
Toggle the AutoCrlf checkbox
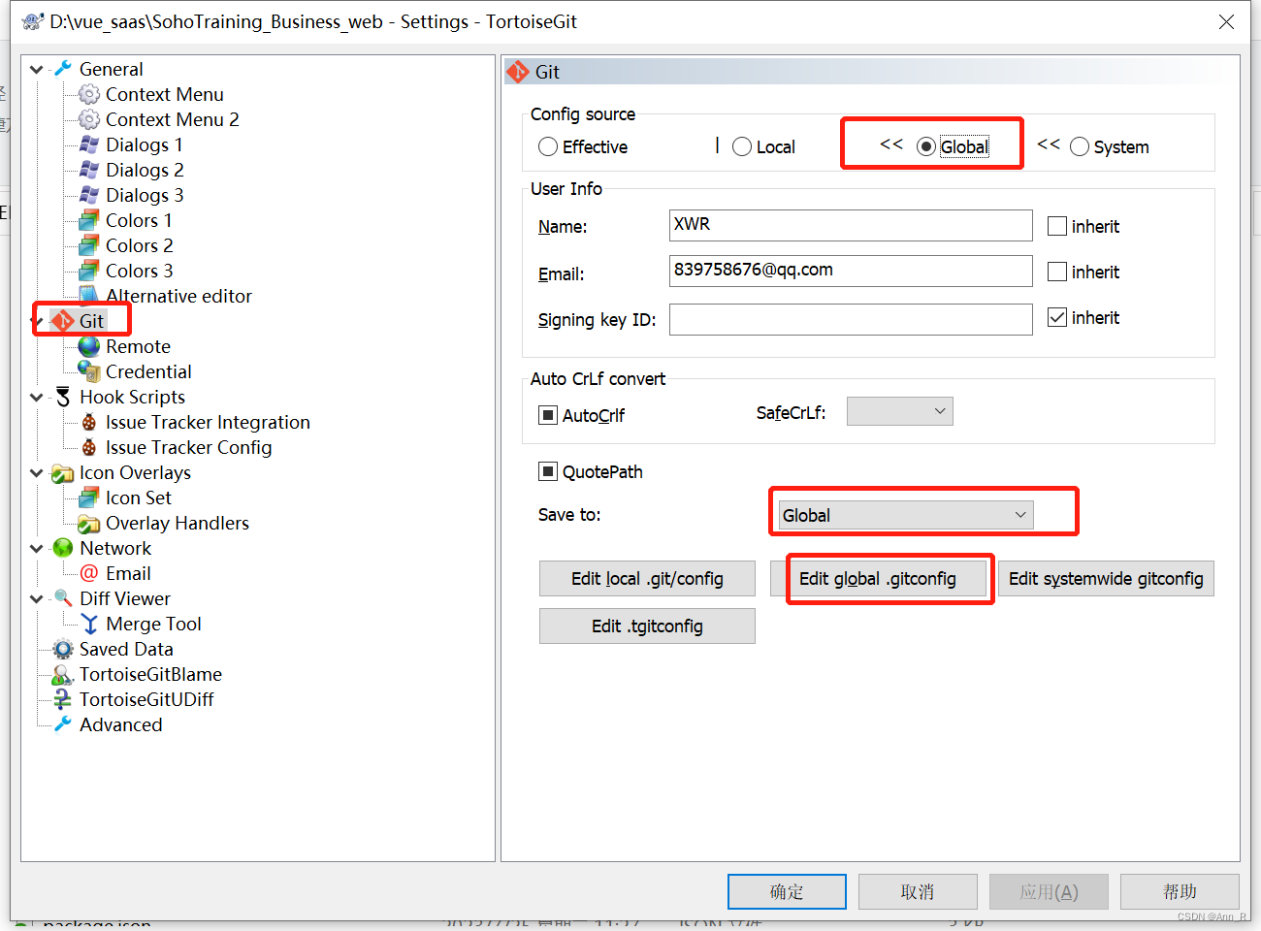548,415
